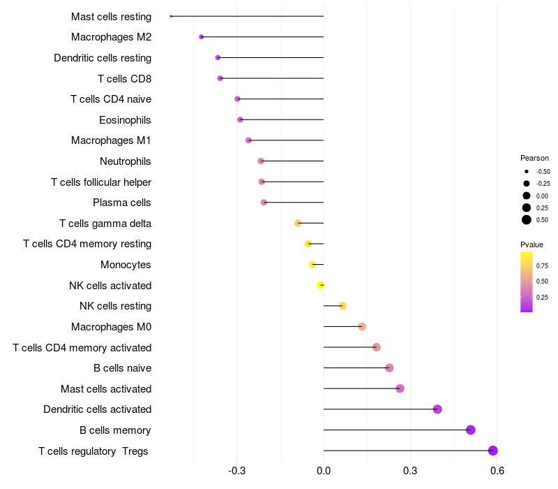Viewport: 558px width, 489px height.
Task: Click the x-axis tick label -0.3
Action: (x=236, y=471)
